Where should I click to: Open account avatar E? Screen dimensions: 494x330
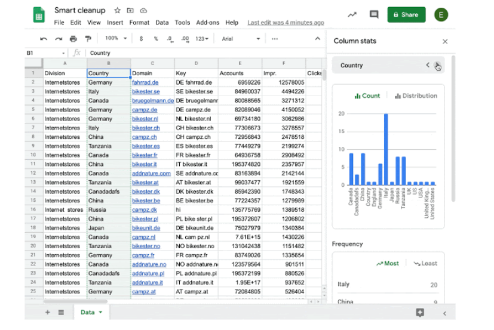click(441, 14)
